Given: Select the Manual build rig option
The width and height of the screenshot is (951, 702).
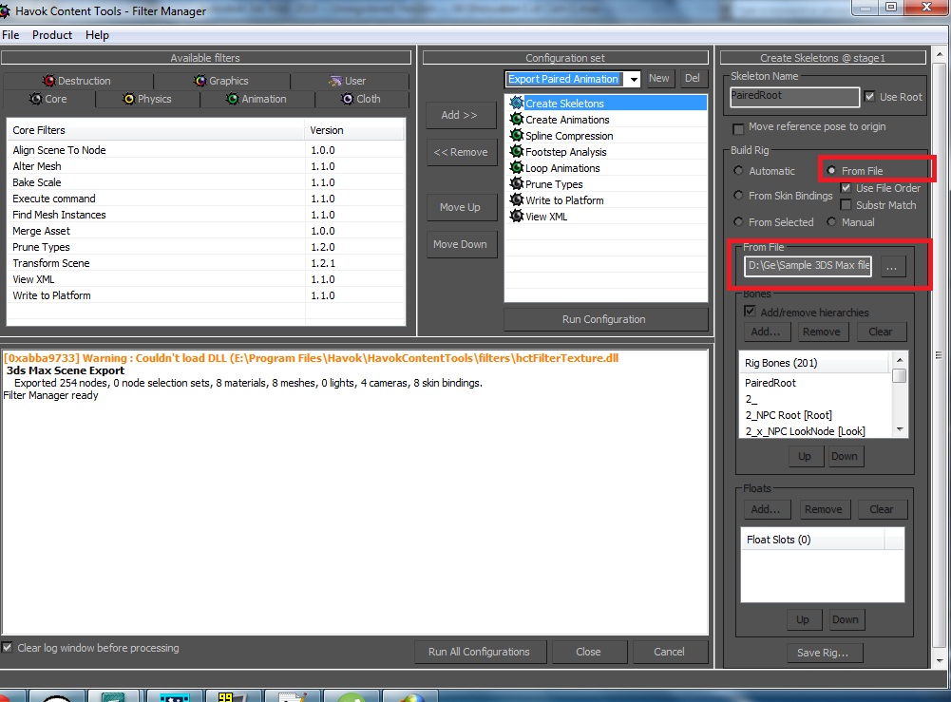Looking at the screenshot, I should (x=831, y=222).
